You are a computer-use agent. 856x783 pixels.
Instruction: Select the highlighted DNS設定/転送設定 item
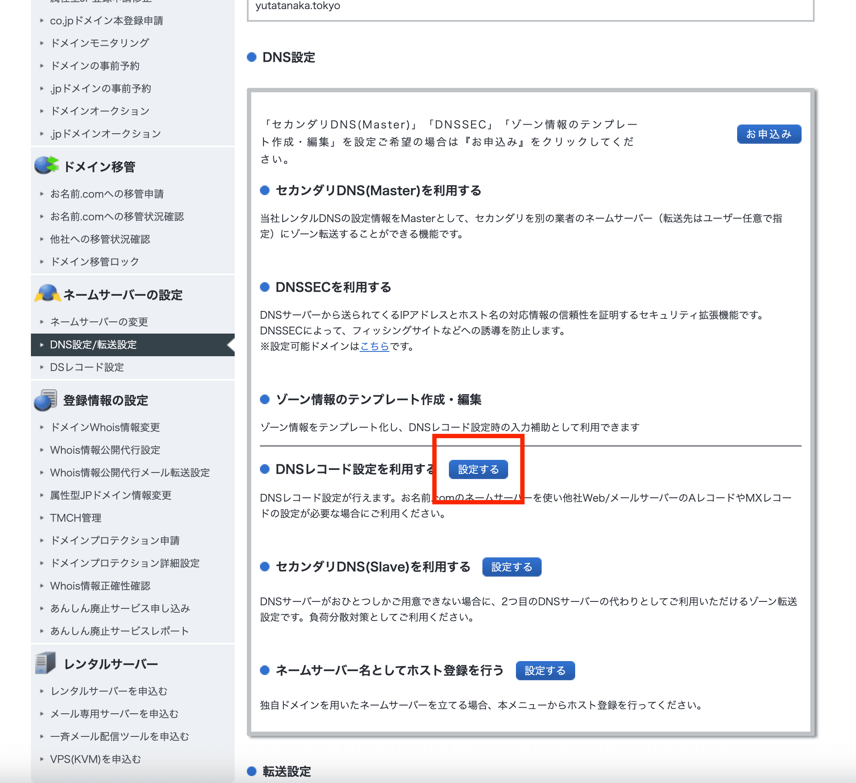pyautogui.click(x=133, y=345)
